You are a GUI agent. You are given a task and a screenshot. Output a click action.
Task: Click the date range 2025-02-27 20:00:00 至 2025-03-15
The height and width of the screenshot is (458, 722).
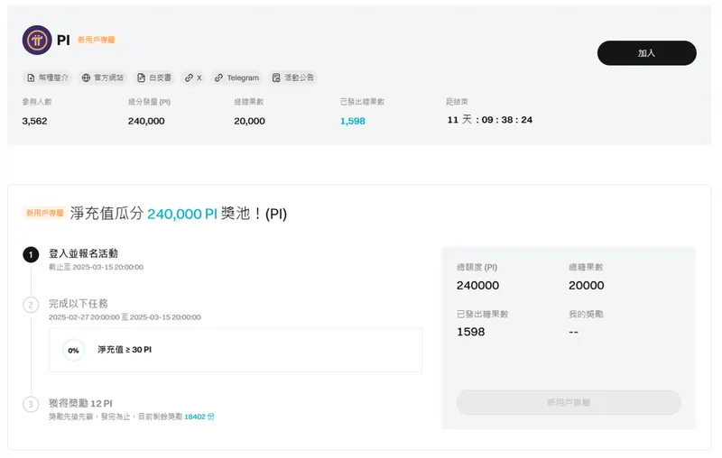click(x=125, y=317)
